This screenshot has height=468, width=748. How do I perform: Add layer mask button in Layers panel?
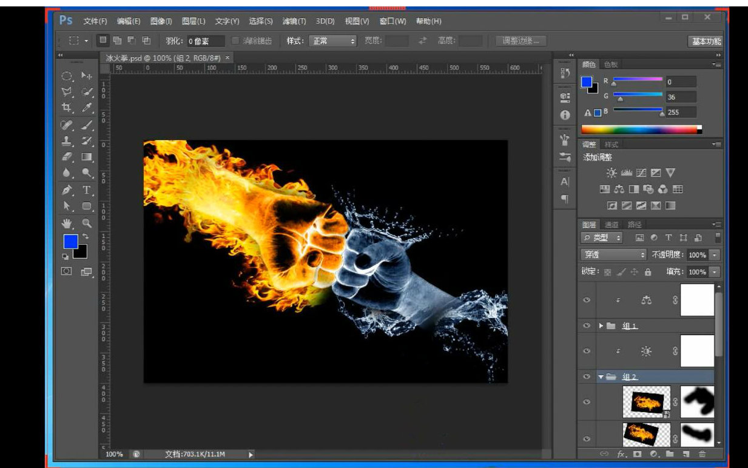(638, 453)
